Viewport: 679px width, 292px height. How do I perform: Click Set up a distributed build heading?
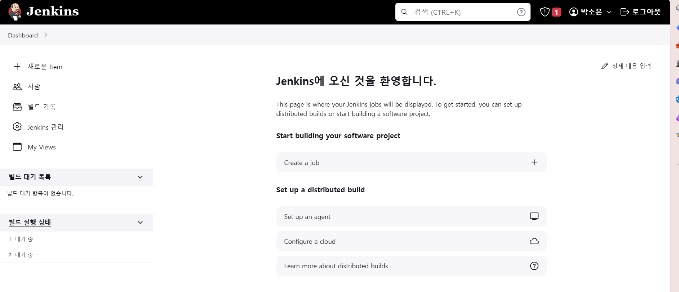pos(320,190)
